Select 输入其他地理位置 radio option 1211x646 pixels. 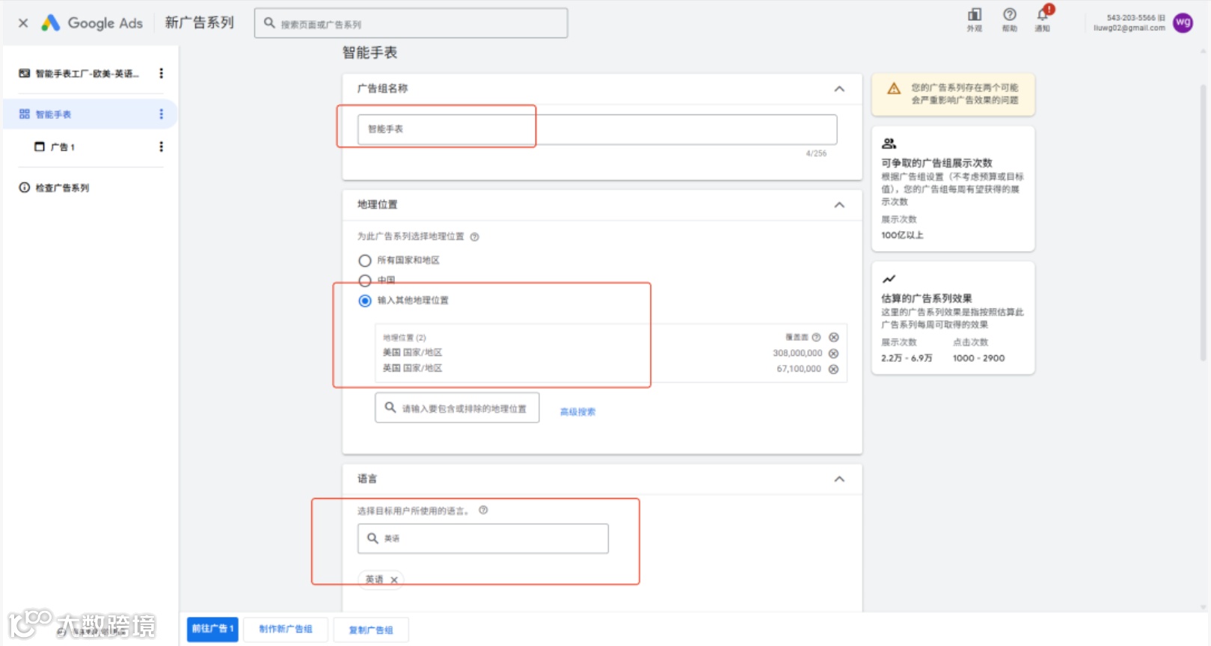tap(365, 301)
